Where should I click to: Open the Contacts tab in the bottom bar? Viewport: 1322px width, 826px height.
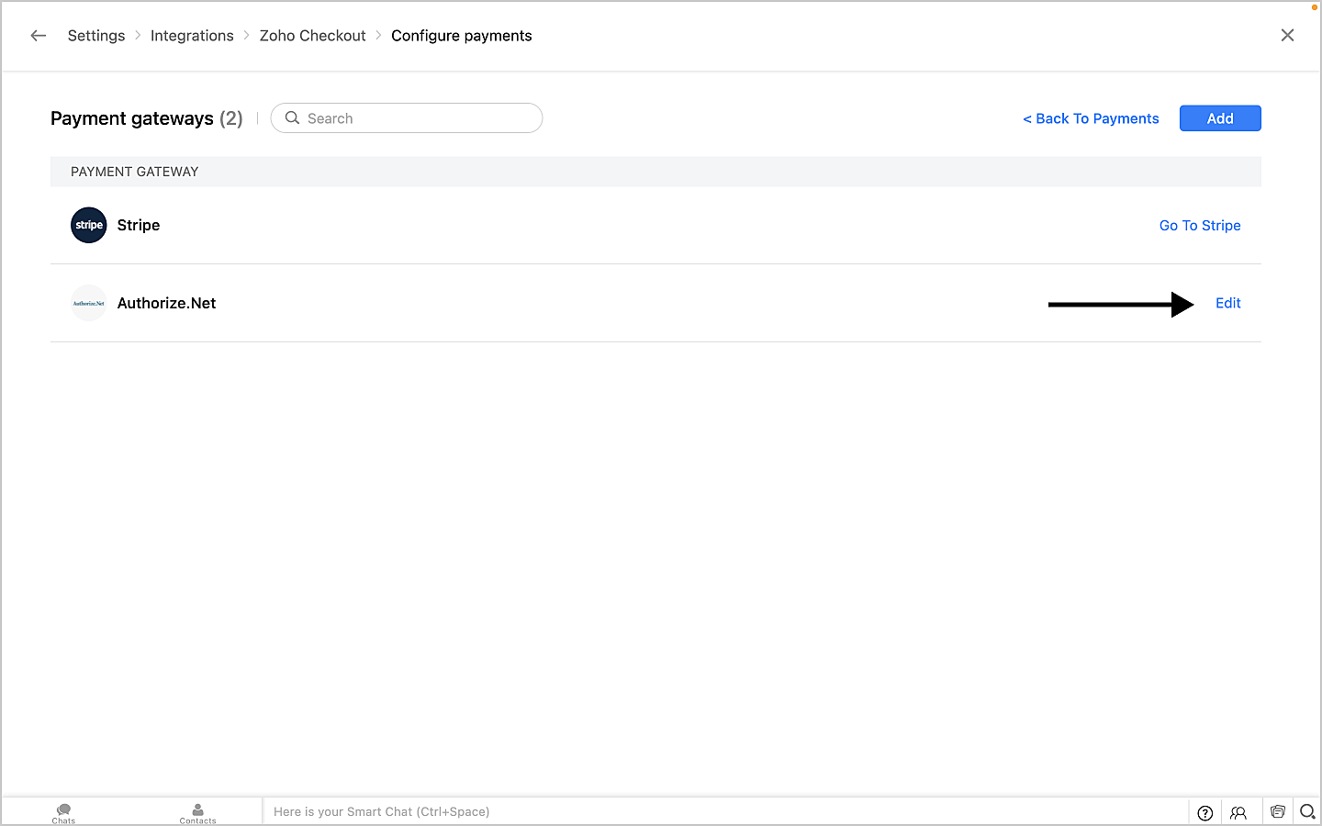tap(197, 813)
